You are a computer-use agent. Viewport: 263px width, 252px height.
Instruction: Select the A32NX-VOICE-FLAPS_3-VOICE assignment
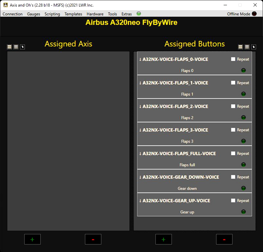click(x=194, y=134)
